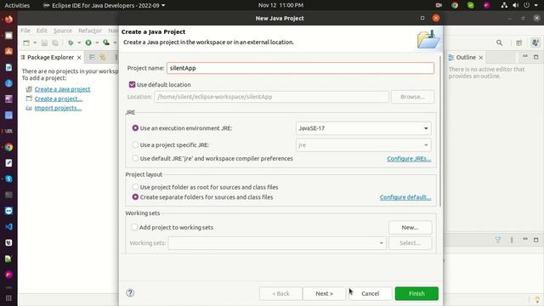Open the project specific jre dropdown

[364, 145]
